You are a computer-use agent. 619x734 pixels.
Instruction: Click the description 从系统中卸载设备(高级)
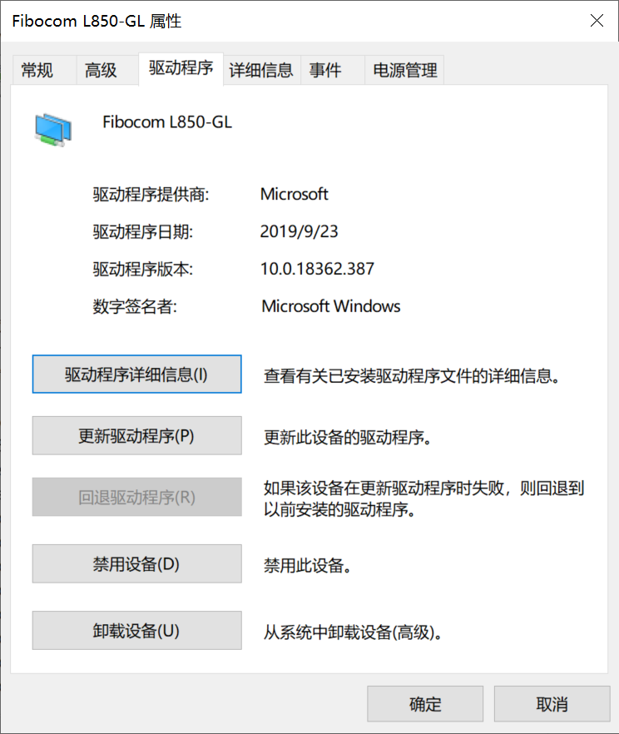pos(352,632)
